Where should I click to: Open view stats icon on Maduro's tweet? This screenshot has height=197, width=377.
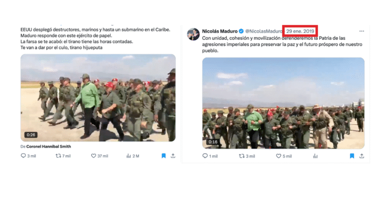[315, 156]
